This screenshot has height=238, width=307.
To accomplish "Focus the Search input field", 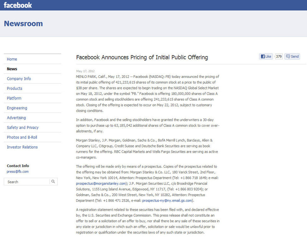I will (x=27, y=182).
